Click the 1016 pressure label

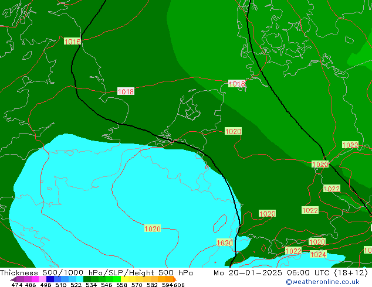click(x=72, y=42)
